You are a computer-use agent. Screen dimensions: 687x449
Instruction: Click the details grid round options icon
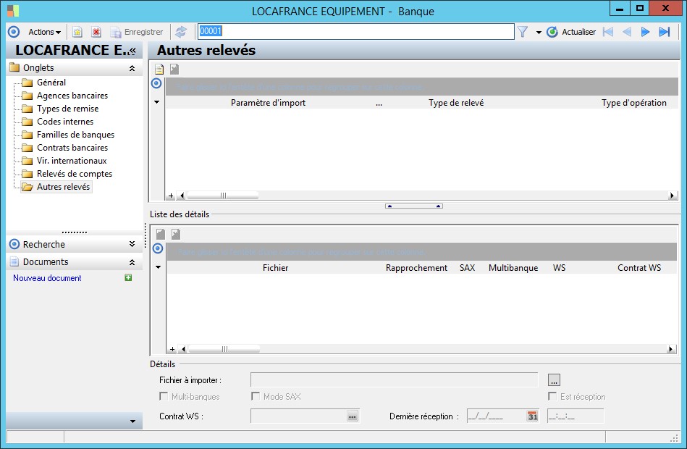click(158, 248)
